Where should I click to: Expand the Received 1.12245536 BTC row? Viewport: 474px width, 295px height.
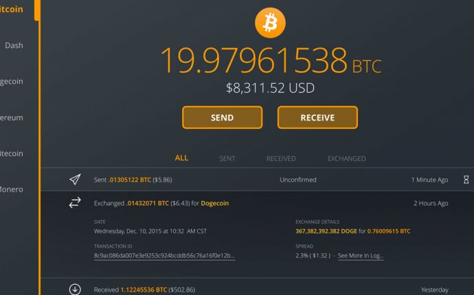coord(257,287)
